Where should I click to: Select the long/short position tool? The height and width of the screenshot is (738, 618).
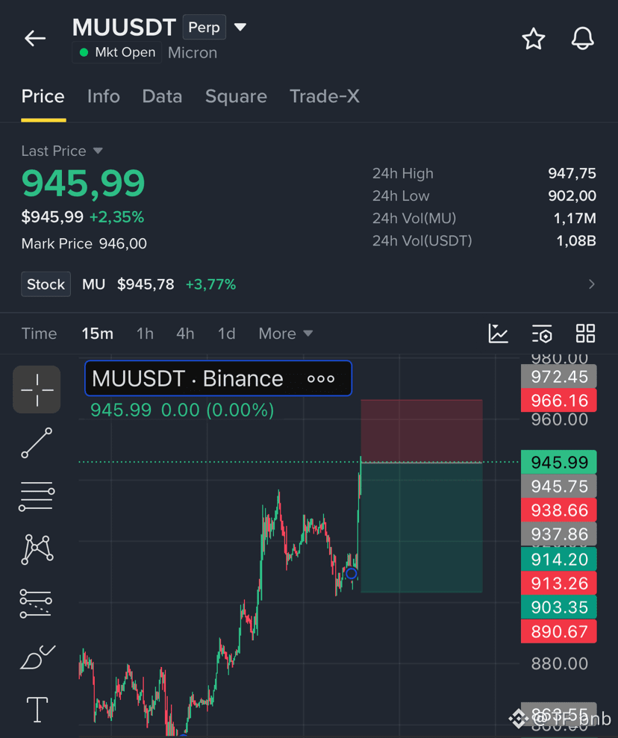coord(36,604)
